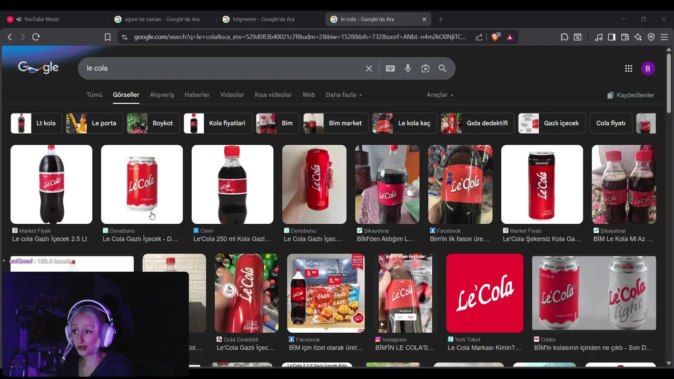Image resolution: width=674 pixels, height=379 pixels.
Task: Start voice search with microphone icon
Action: [408, 68]
